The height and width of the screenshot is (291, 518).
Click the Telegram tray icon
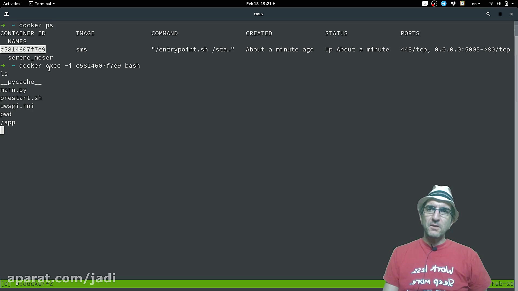pos(444,4)
